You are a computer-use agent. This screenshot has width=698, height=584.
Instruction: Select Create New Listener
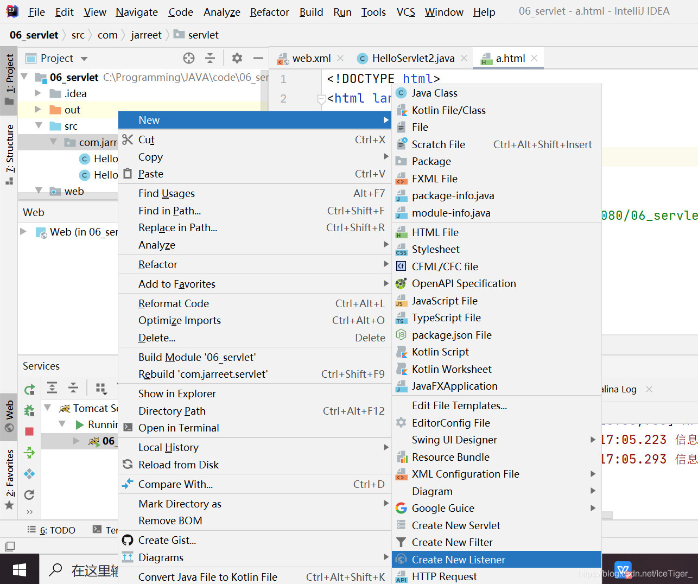497,560
